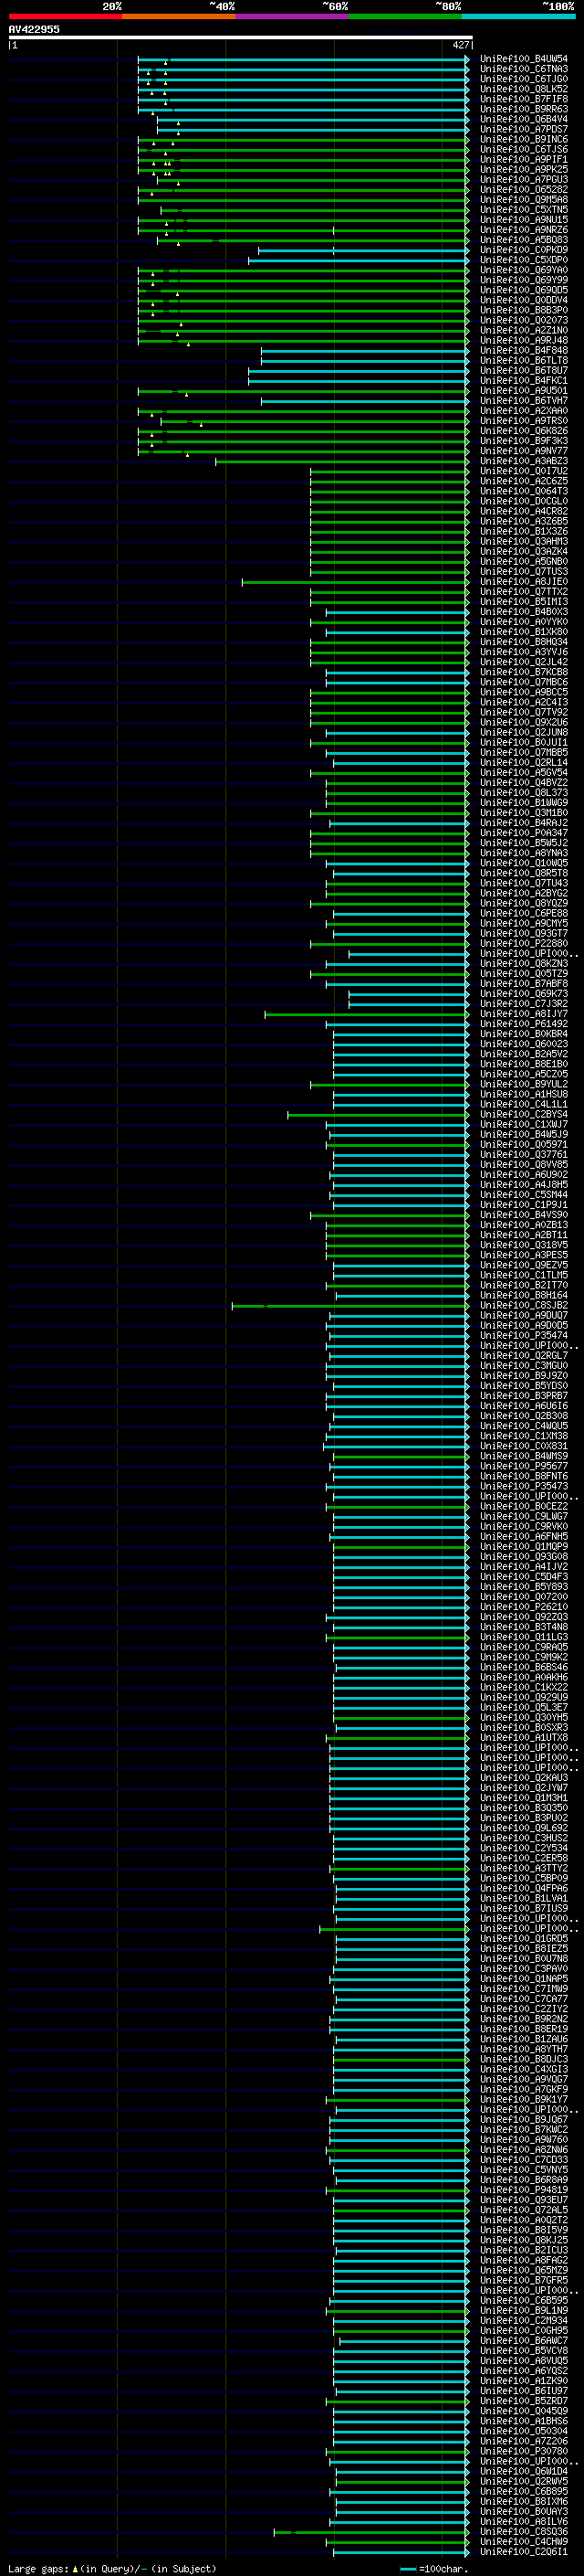This screenshot has height=2576, width=584.
Task: Select the UniRef100_B9YUL2 label
Action: point(524,1084)
